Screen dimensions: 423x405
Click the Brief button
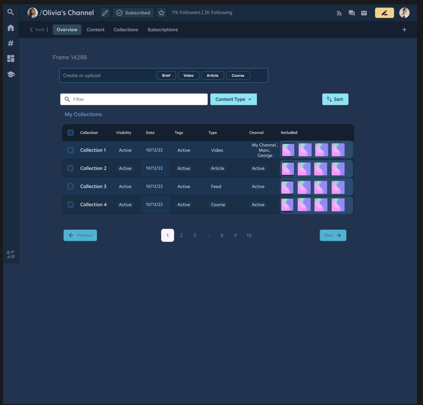point(166,75)
